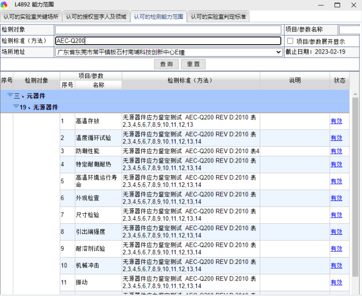
Task: Collapse the 三、元器件 group triangle
Action: (10, 95)
